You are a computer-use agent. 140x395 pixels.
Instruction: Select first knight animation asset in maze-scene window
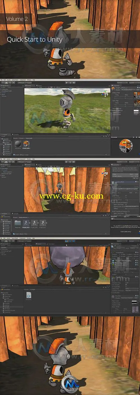(x=26, y=223)
